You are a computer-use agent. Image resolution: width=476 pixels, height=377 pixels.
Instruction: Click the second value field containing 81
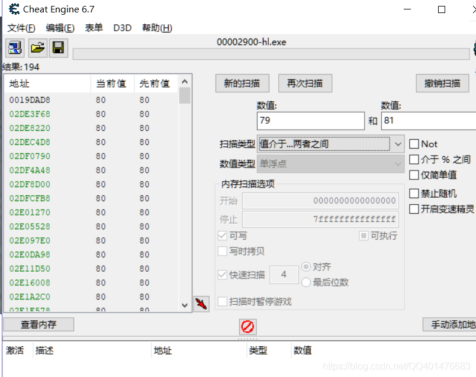429,121
